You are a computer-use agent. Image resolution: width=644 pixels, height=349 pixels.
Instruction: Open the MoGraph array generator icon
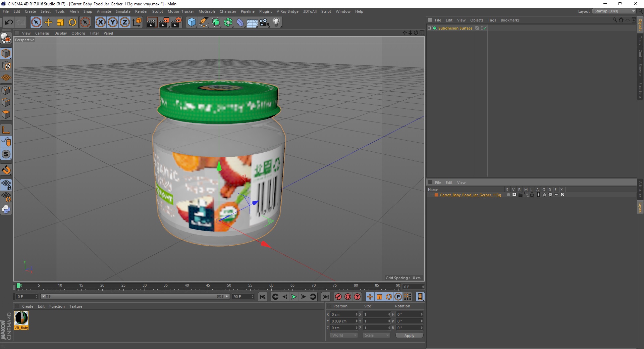tap(228, 22)
